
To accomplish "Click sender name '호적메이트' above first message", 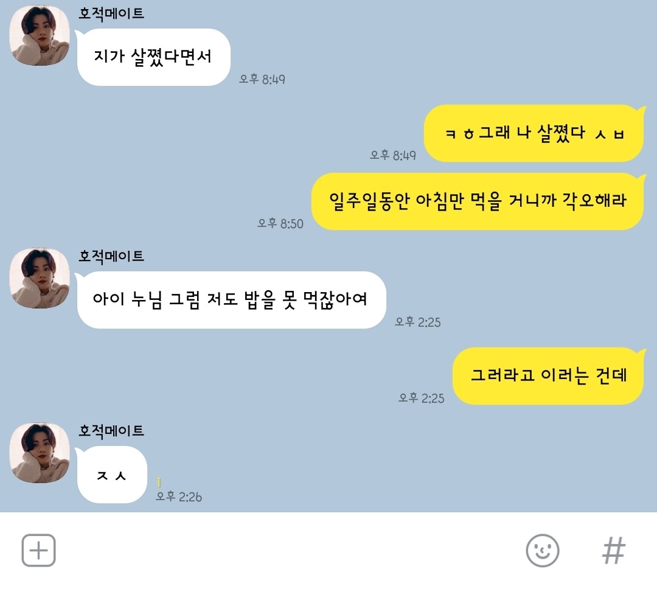I will point(111,13).
